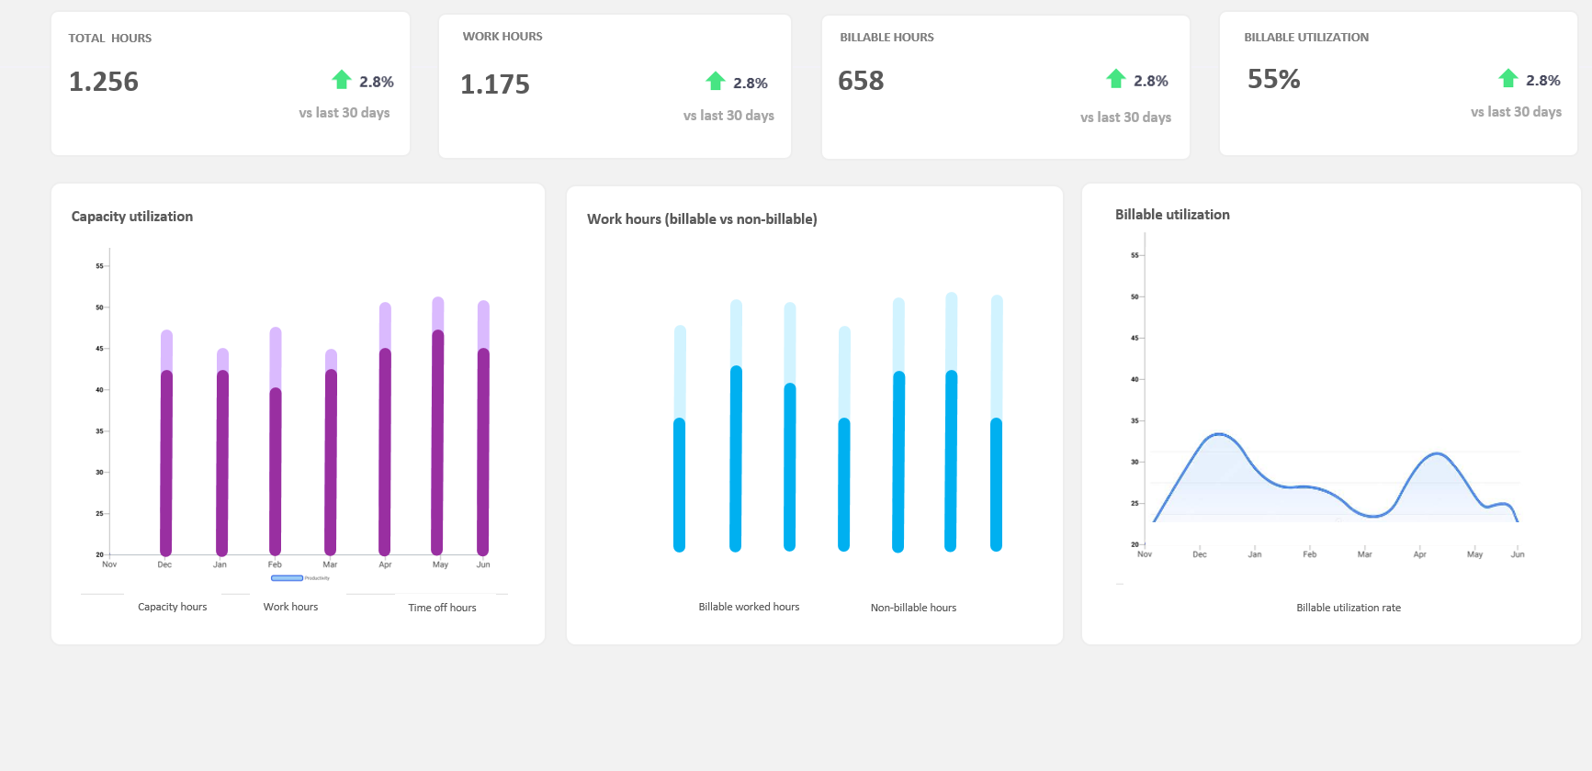
Task: Click the green up arrow in Billable Hours card
Action: tap(1116, 79)
